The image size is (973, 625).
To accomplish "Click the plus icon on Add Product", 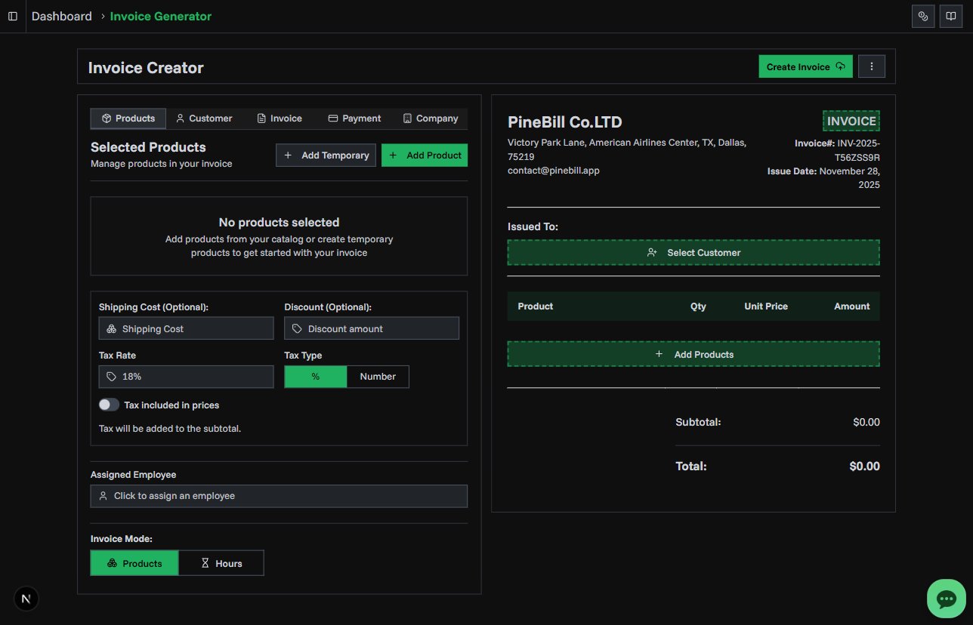I will pos(393,155).
